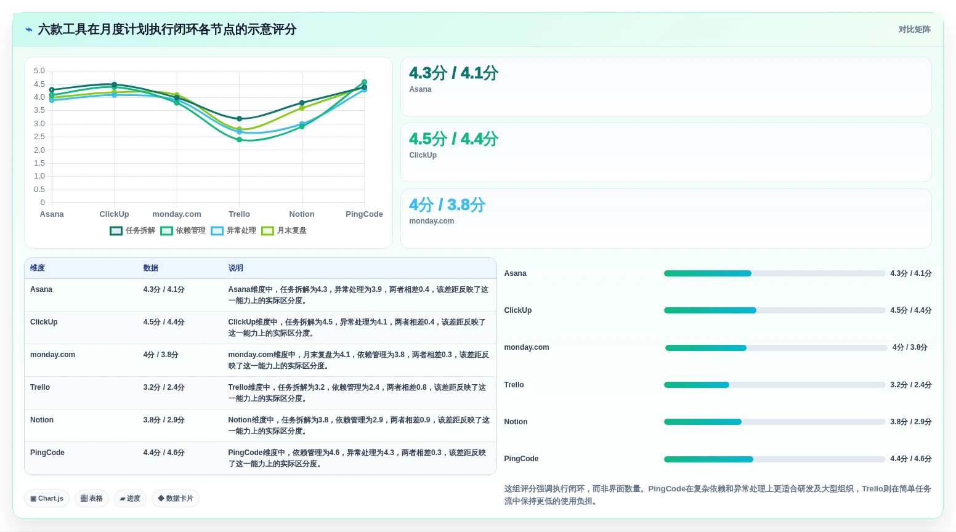Click the dashboard title 六款工具在月度计划执行闭环
The image size is (956, 532).
point(167,30)
